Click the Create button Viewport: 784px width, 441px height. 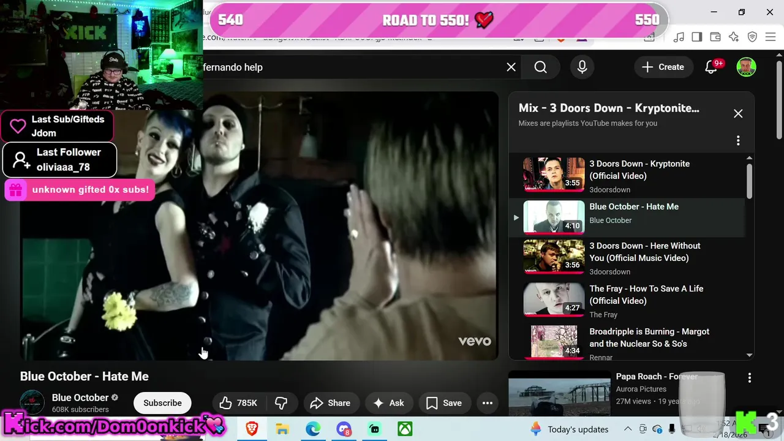[x=663, y=67]
